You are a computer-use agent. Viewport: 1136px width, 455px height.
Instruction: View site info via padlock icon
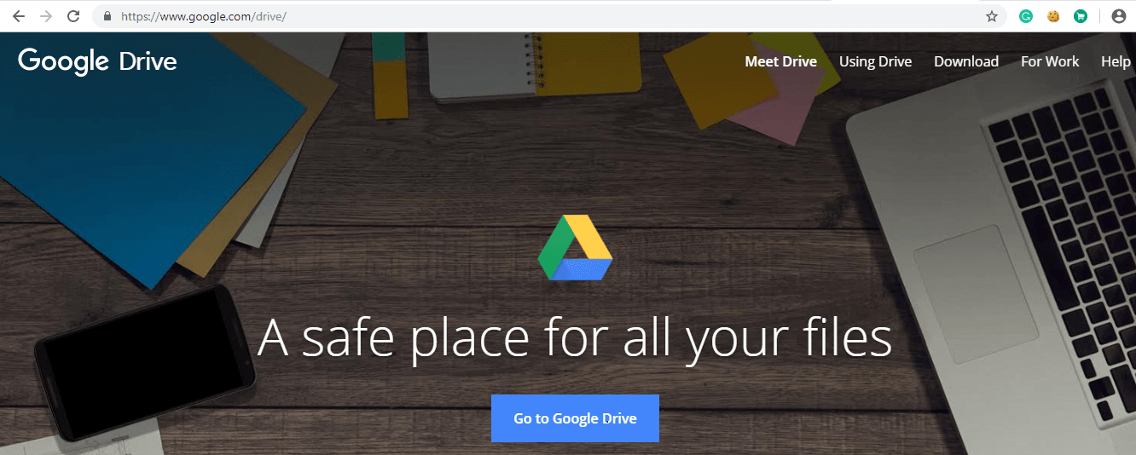(x=107, y=16)
